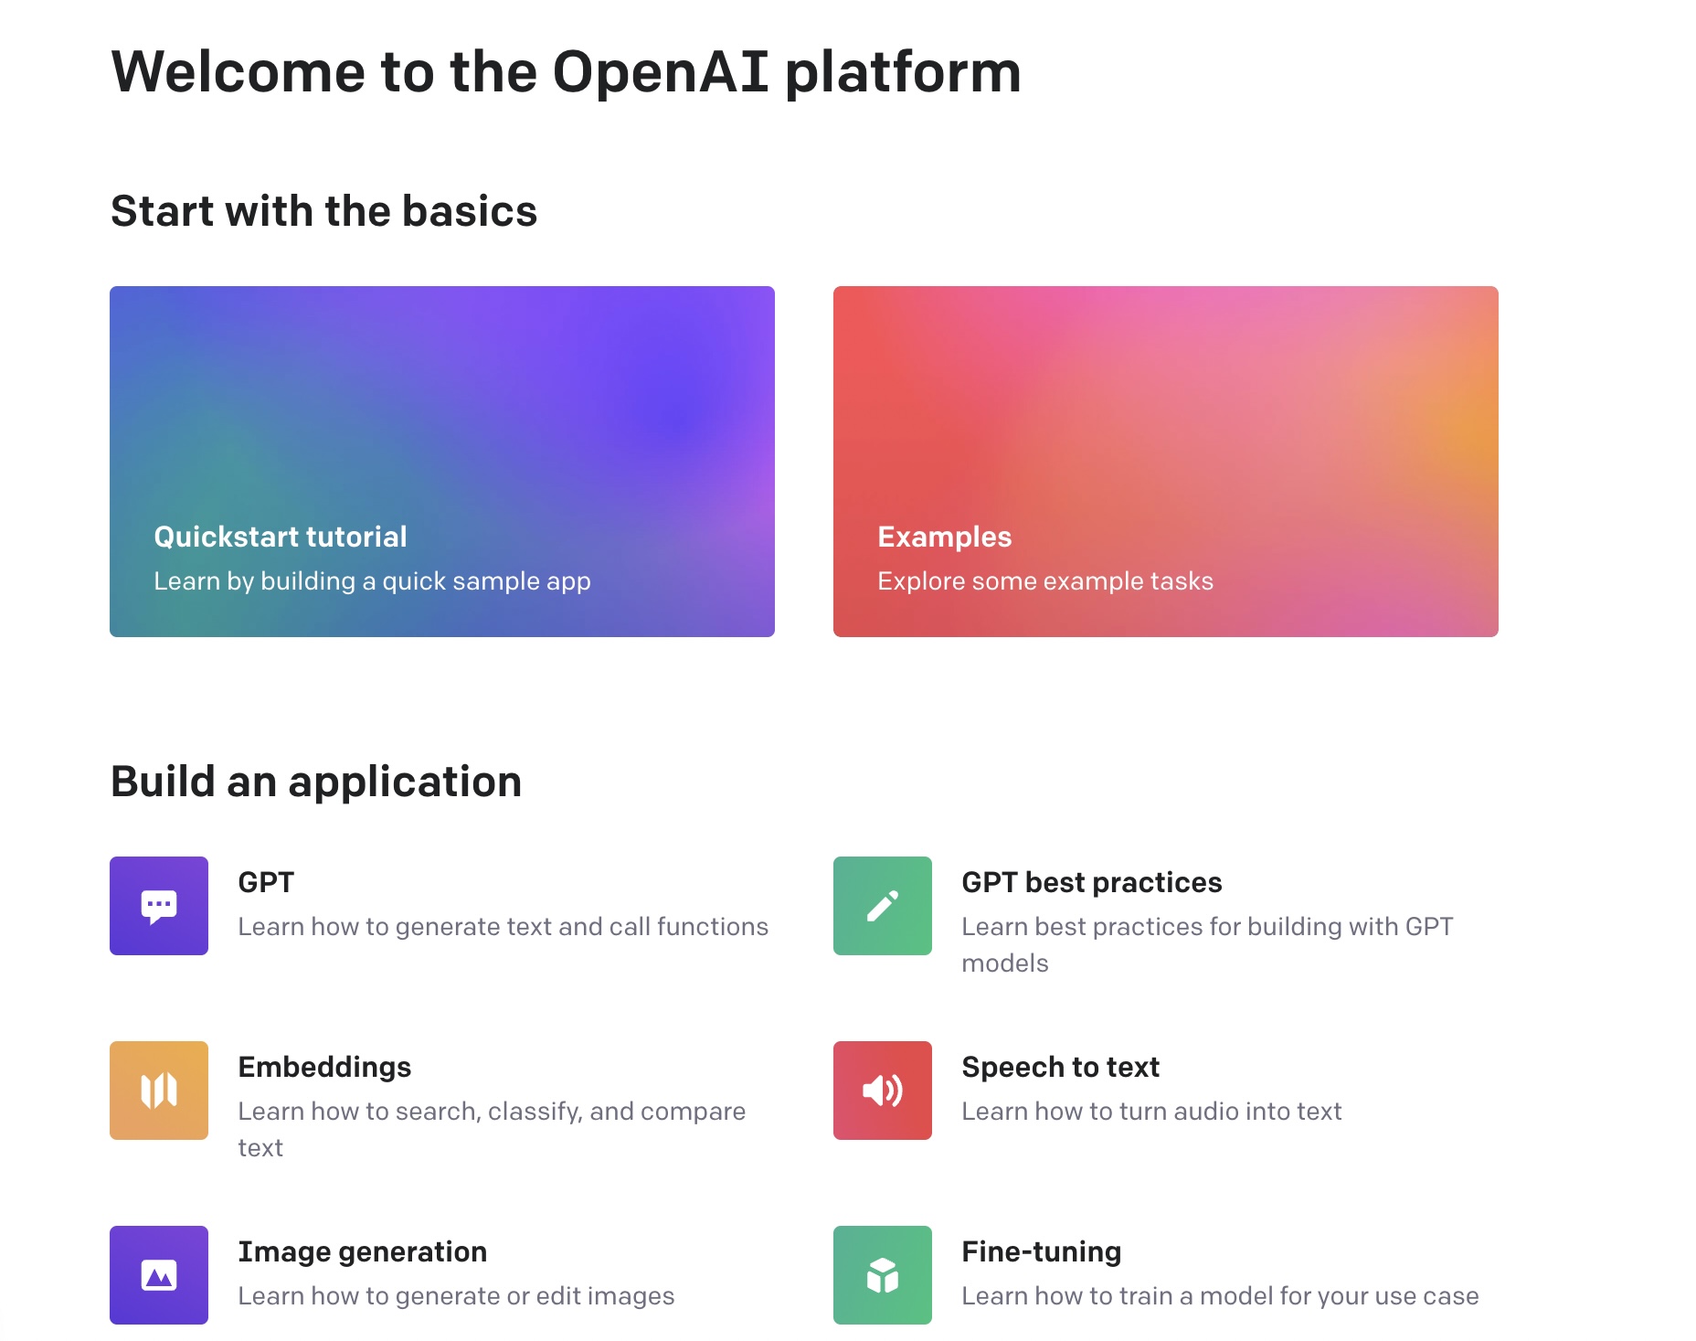Screen dimensions: 1696x1341
Task: Click "Explore some example tasks" text
Action: coord(1045,581)
